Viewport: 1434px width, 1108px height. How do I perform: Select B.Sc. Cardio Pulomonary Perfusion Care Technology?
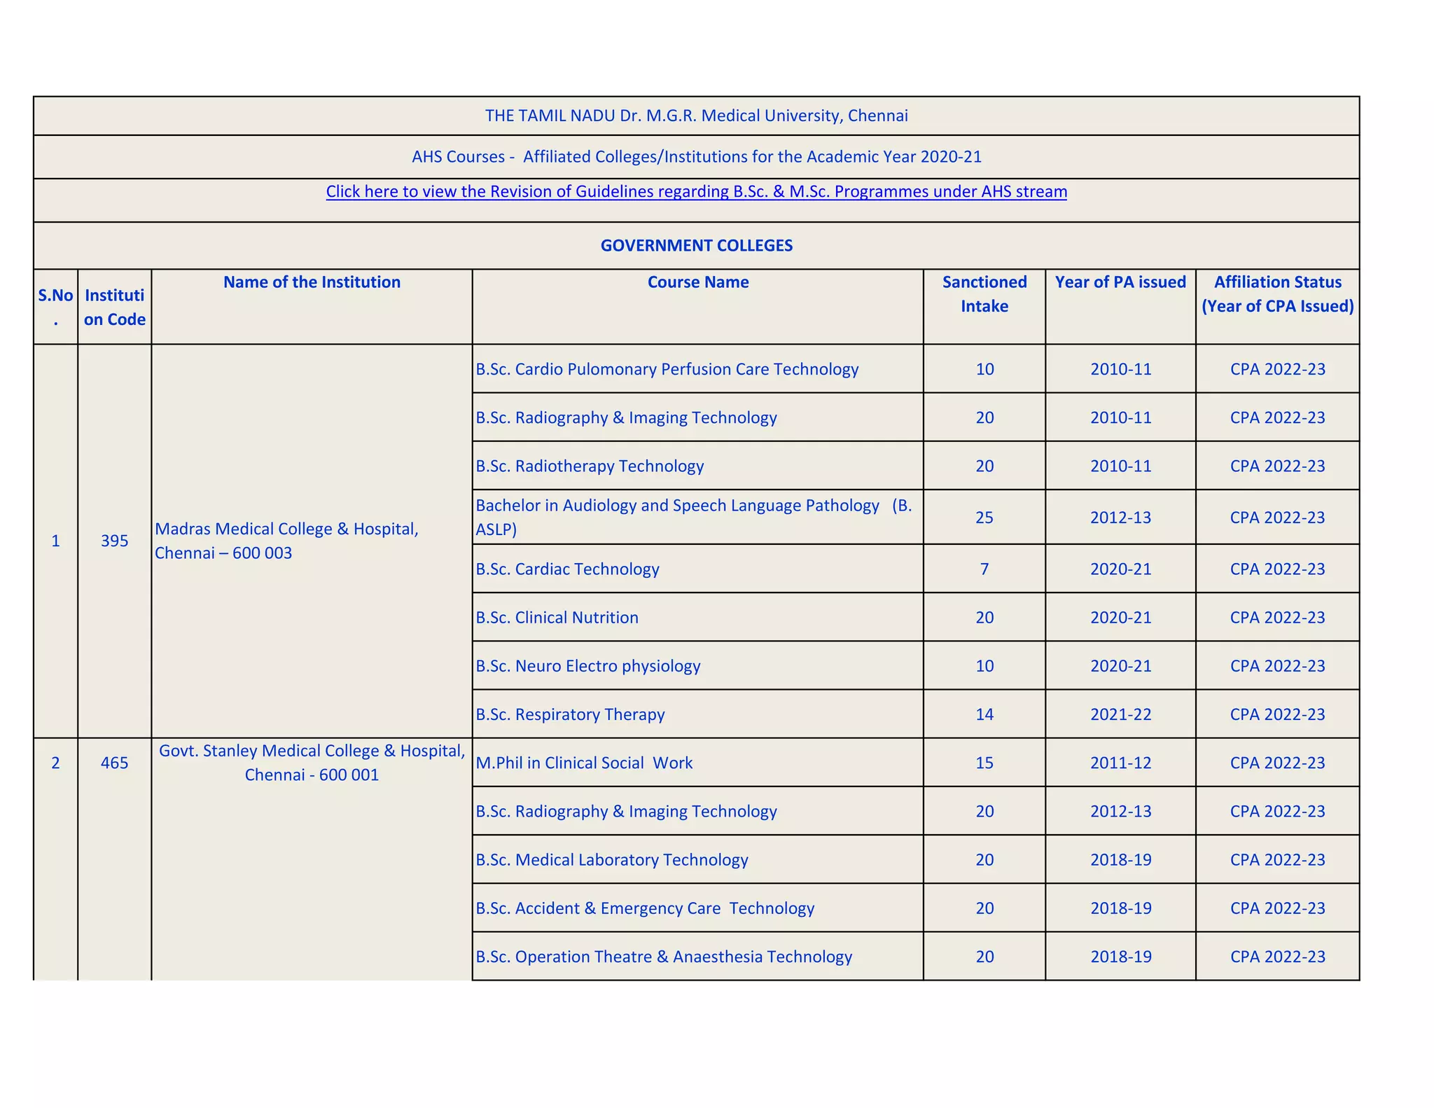[667, 369]
